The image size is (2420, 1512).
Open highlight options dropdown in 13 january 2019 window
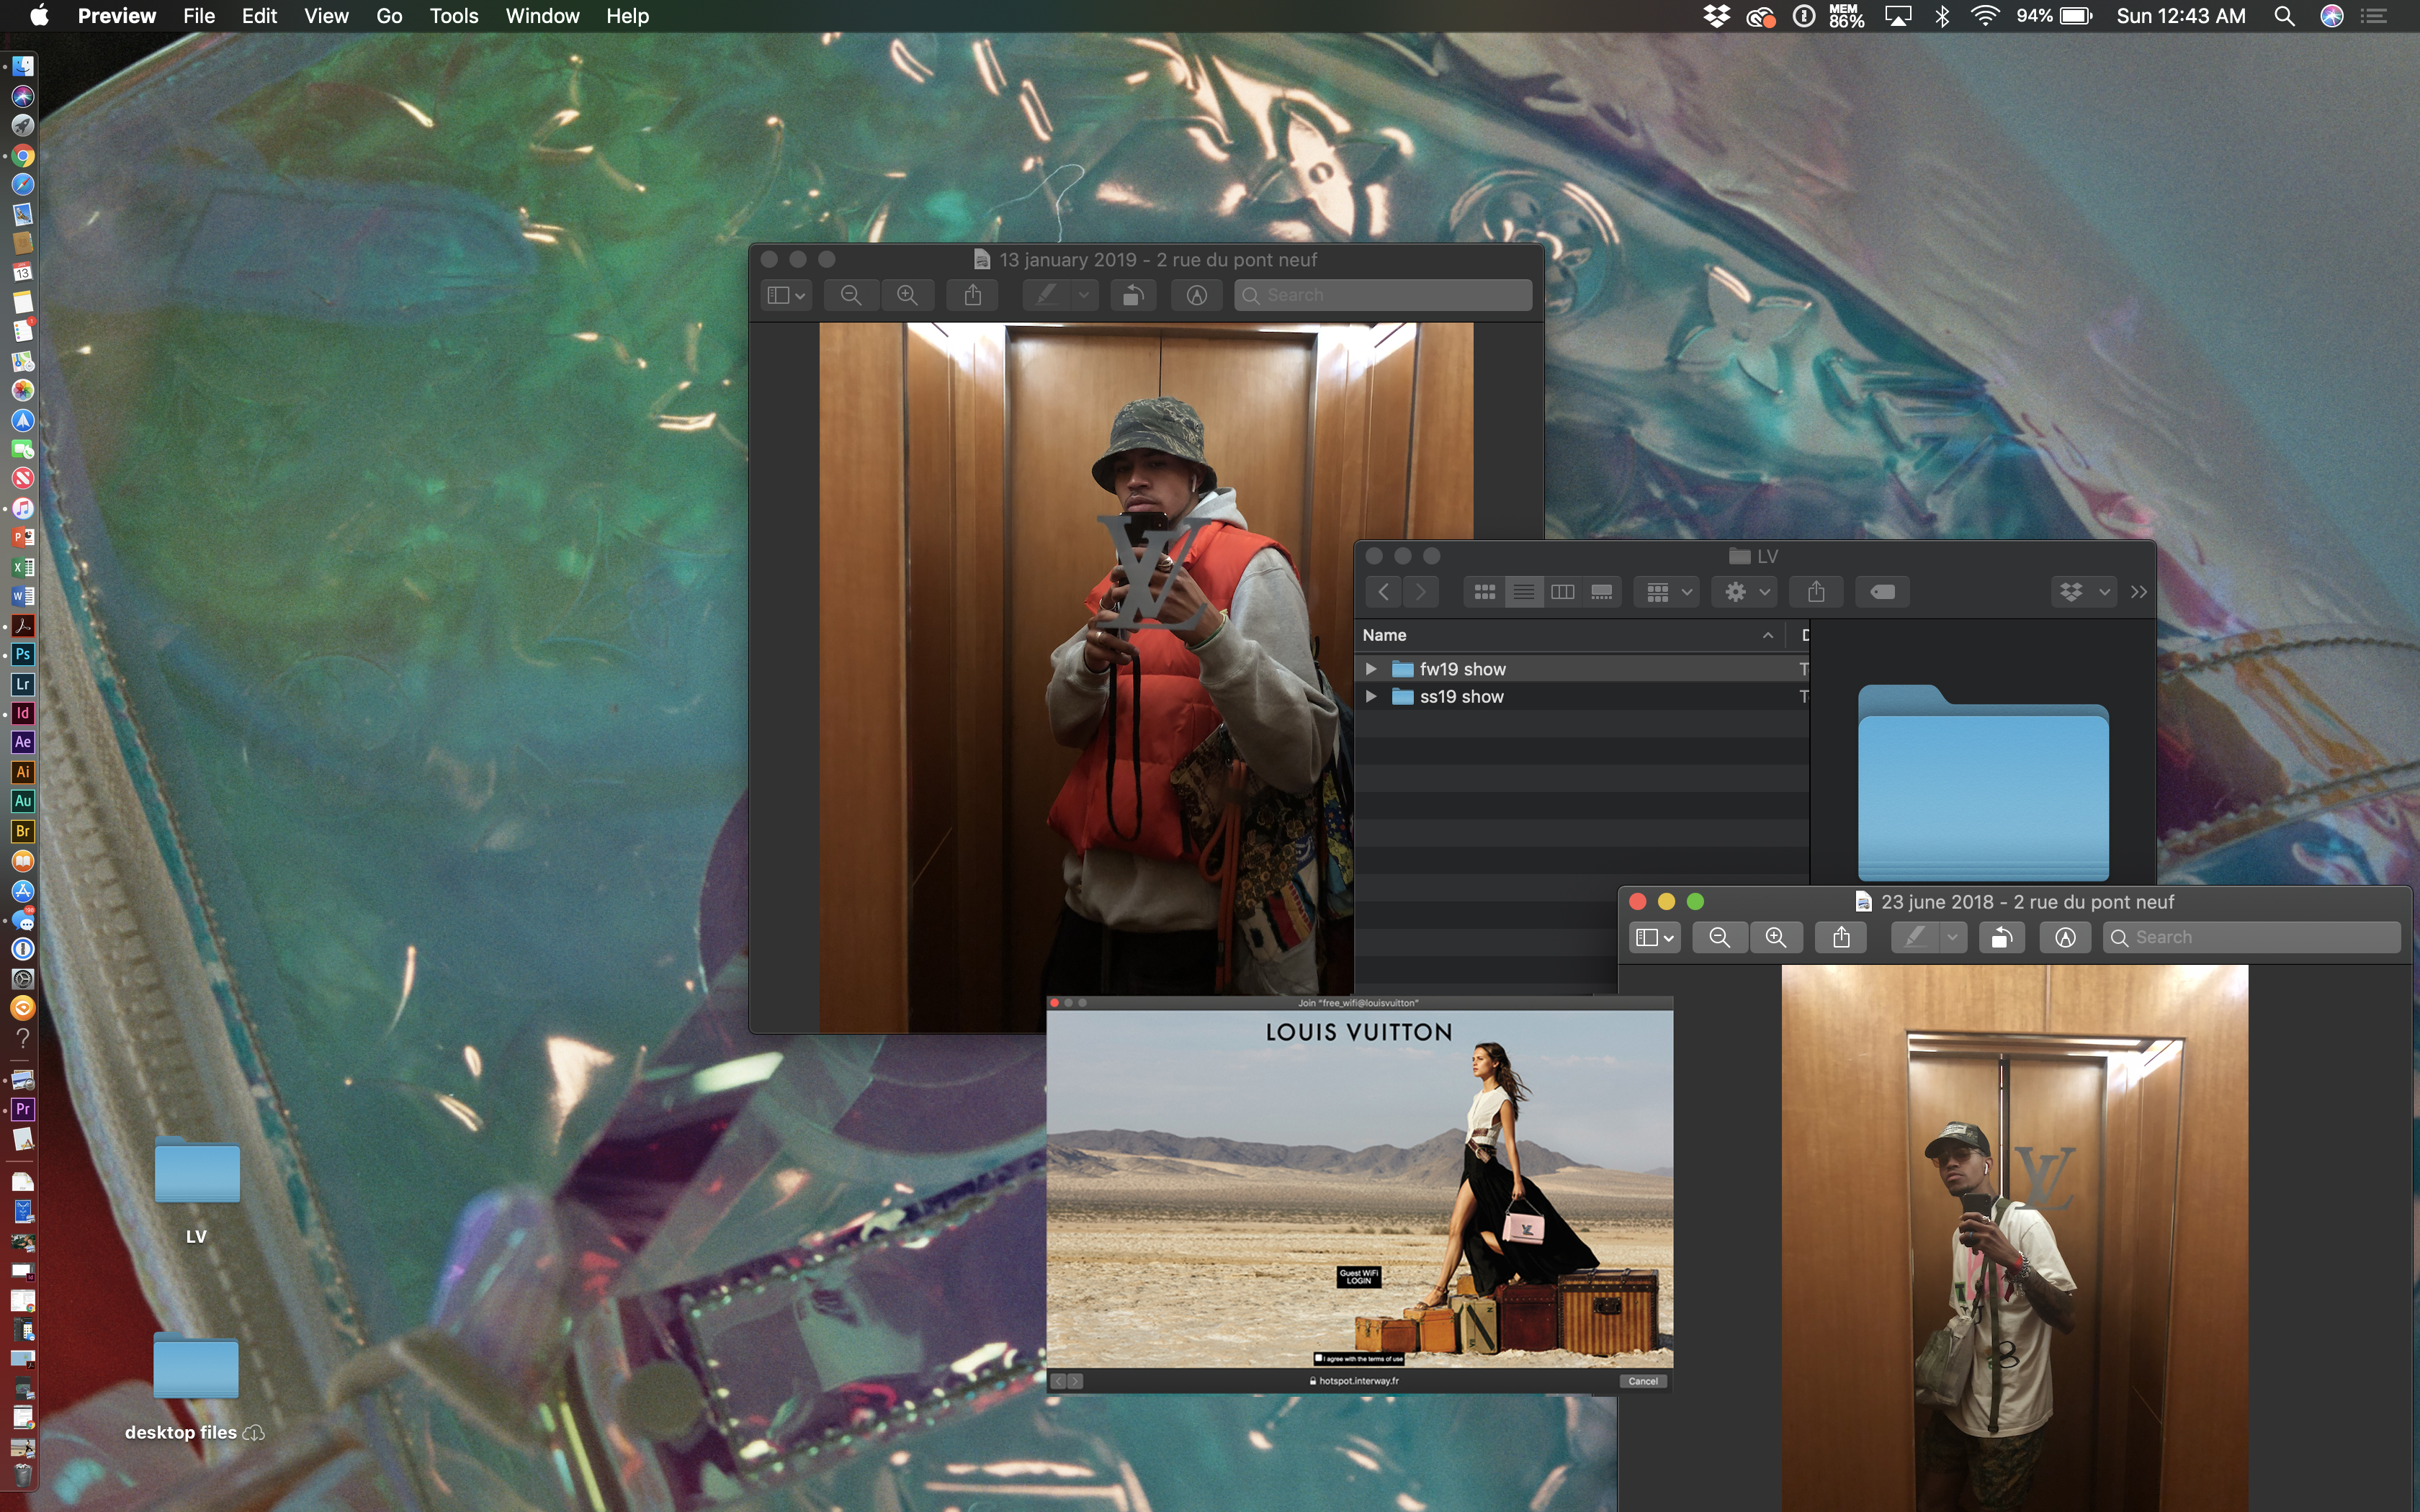point(1084,295)
